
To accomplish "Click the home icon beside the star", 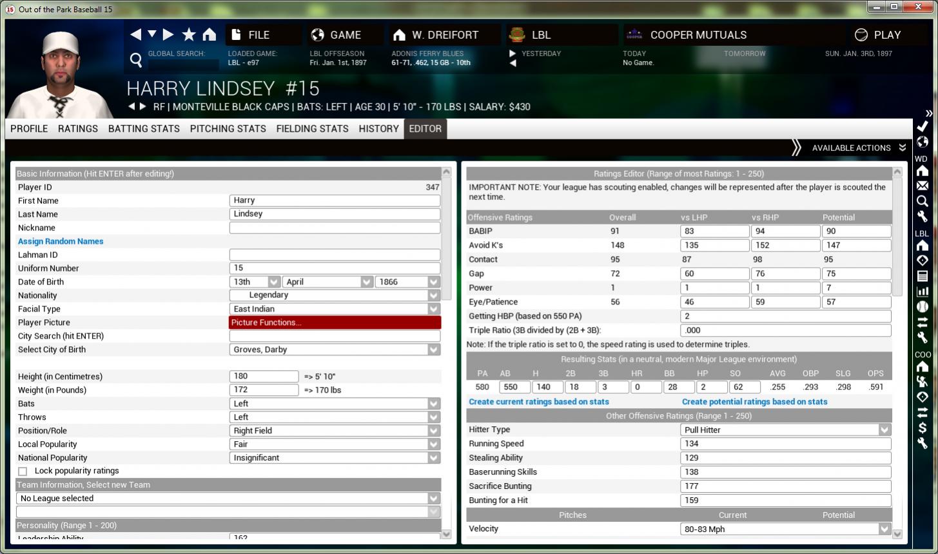I will pyautogui.click(x=209, y=35).
